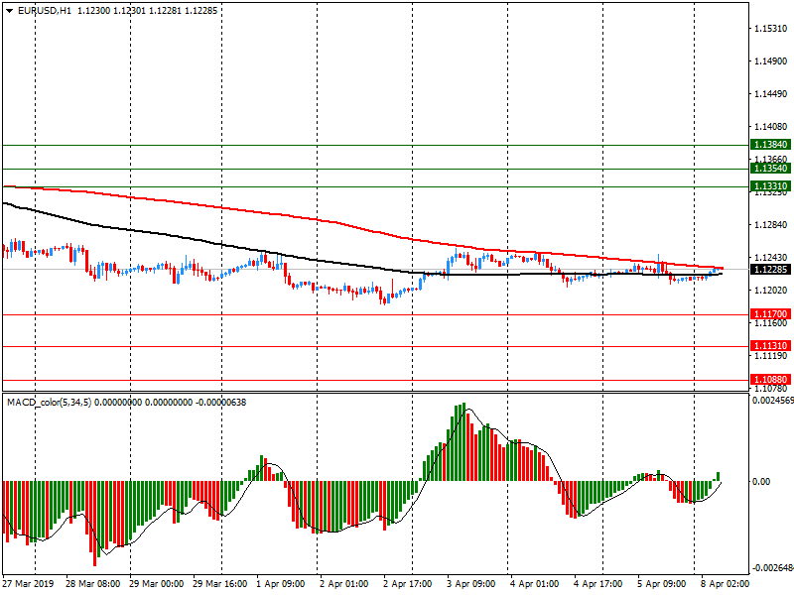This screenshot has height=595, width=794.
Task: Click the 1.13310 green level label
Action: tap(770, 186)
